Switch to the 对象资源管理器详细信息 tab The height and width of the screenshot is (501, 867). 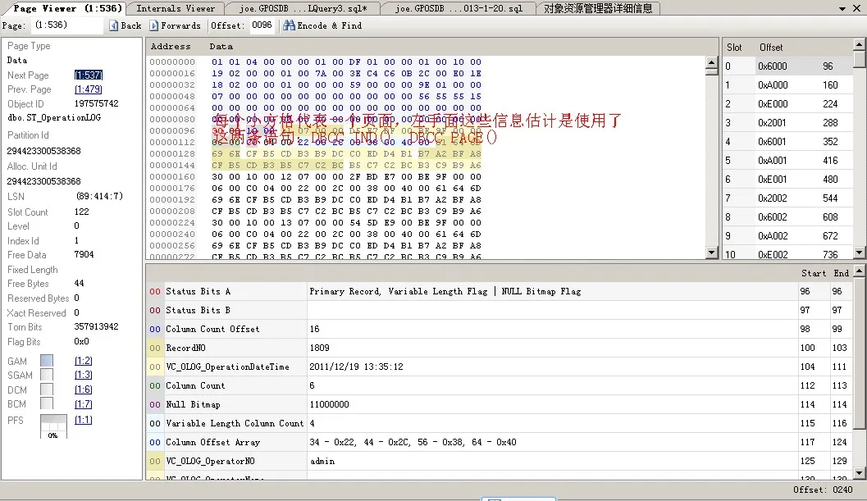coord(600,8)
